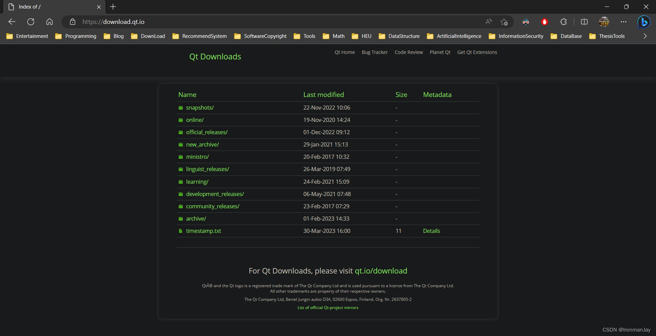Click the address bar URL

point(113,22)
